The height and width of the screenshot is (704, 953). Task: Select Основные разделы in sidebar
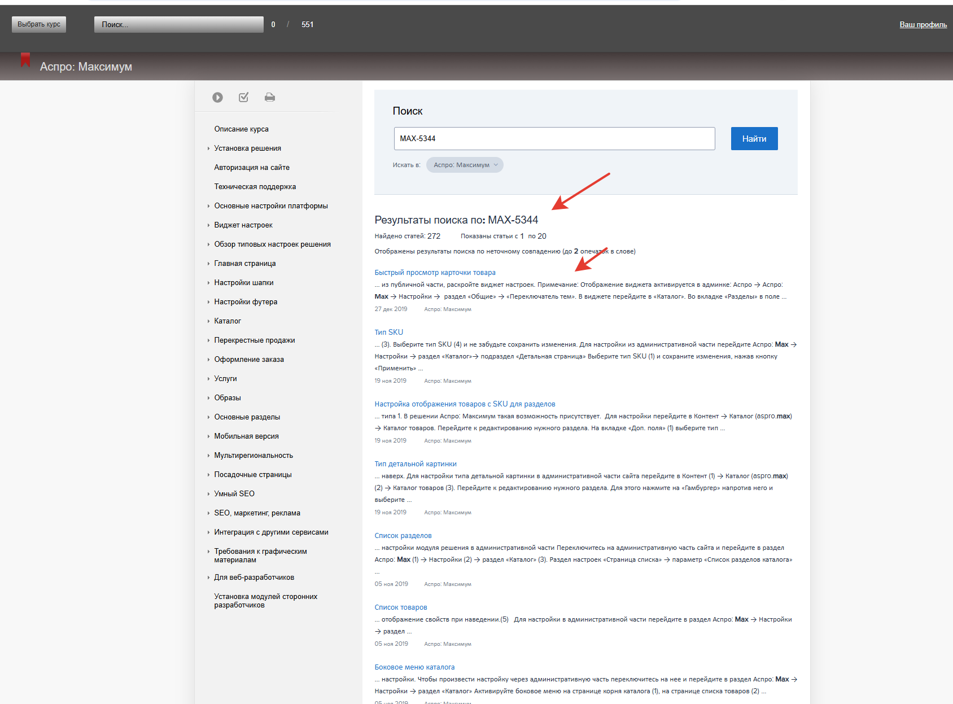click(247, 417)
